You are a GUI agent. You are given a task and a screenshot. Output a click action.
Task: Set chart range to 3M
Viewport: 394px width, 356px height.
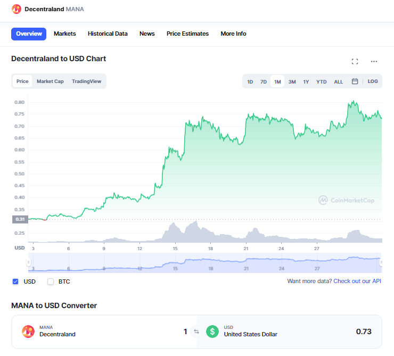click(292, 81)
